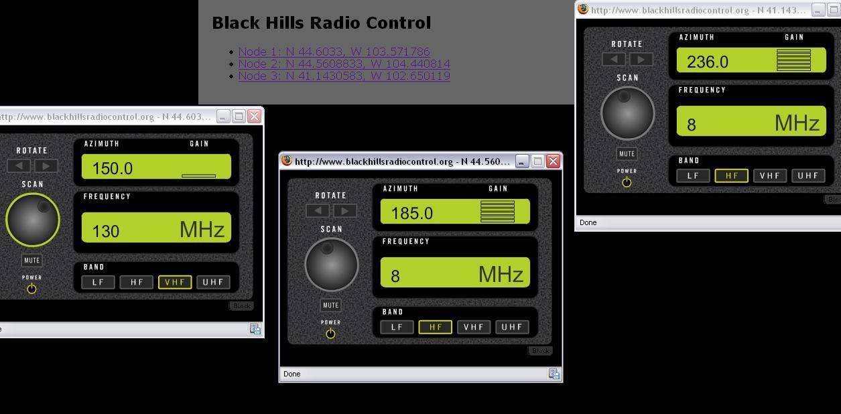Open the Node 3 link
This screenshot has height=414, width=841.
pos(344,76)
